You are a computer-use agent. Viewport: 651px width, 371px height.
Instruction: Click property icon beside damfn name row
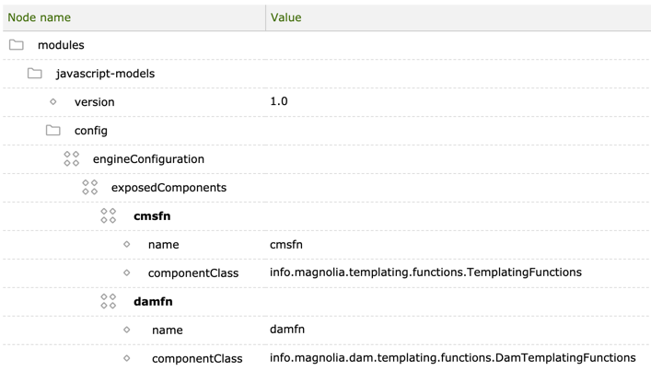[x=127, y=330]
